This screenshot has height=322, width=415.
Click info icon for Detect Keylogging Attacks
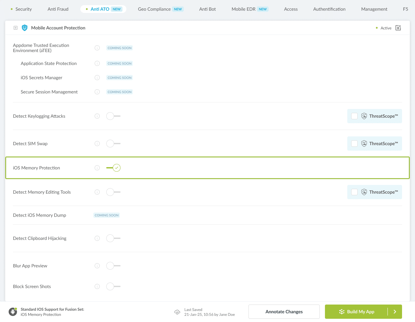click(x=97, y=116)
